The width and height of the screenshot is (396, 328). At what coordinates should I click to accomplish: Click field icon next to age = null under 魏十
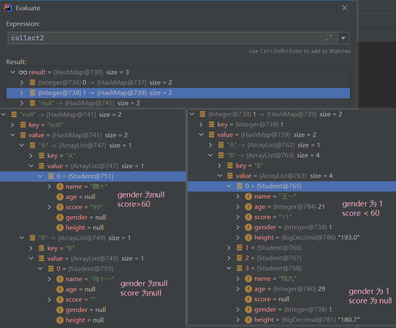click(x=60, y=197)
